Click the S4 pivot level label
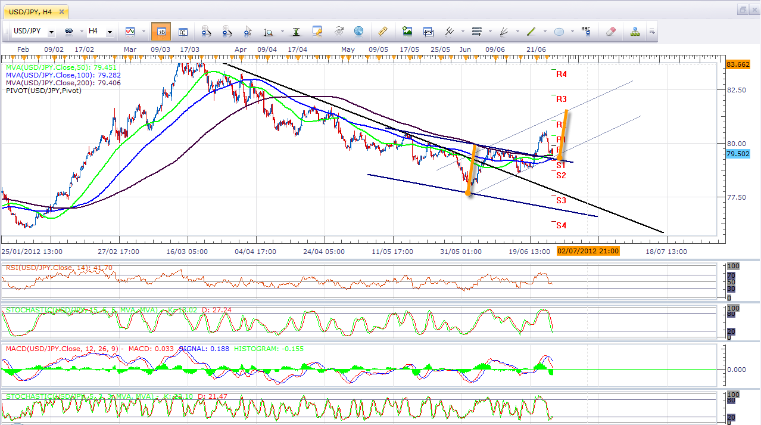761x425 pixels. (561, 225)
